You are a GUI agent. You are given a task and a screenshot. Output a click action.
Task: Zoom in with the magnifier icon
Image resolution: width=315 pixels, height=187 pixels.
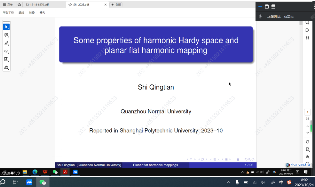click(308, 157)
